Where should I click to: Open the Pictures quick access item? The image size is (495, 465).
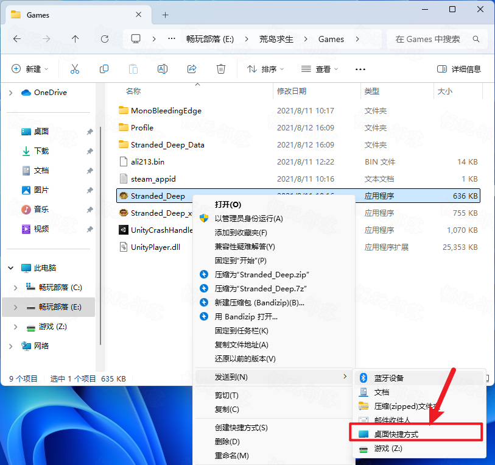41,190
